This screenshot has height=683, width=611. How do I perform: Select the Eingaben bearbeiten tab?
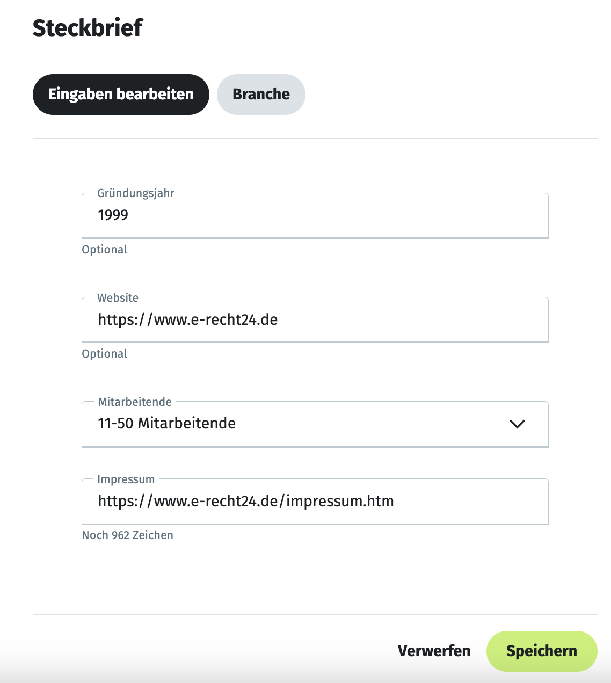[121, 95]
